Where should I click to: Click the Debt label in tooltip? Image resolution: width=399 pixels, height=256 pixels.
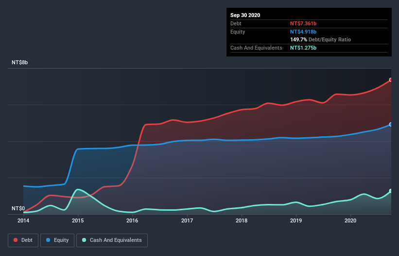[x=236, y=24]
